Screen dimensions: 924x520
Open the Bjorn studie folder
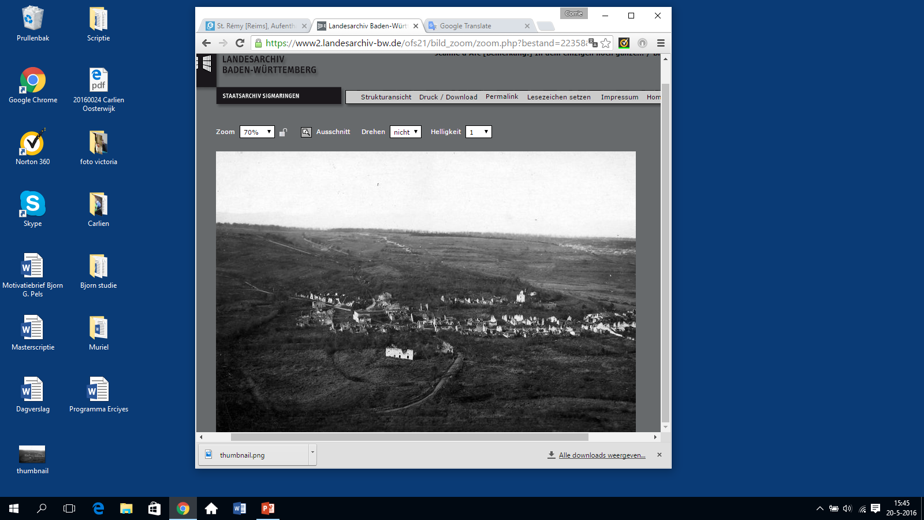tap(98, 271)
